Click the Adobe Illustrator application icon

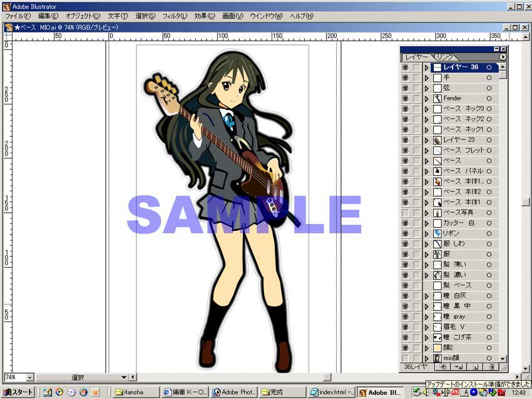(6, 6)
